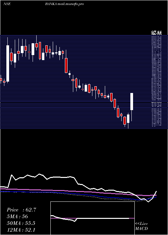Click the tall white candlestick near chart start
Screen dimensions: 168x235
point(8,63)
